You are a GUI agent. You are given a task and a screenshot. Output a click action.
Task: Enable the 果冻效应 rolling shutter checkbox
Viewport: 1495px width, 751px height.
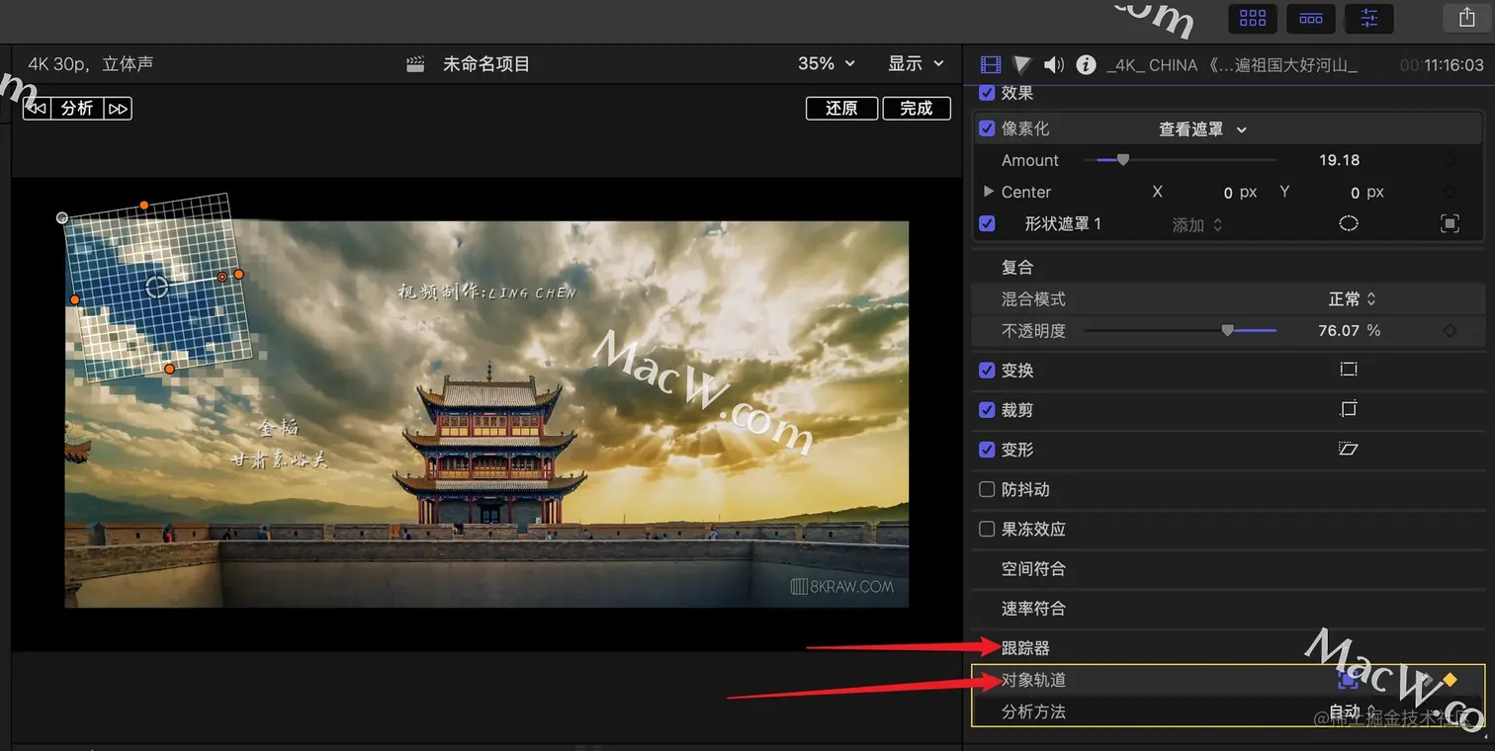pos(987,529)
